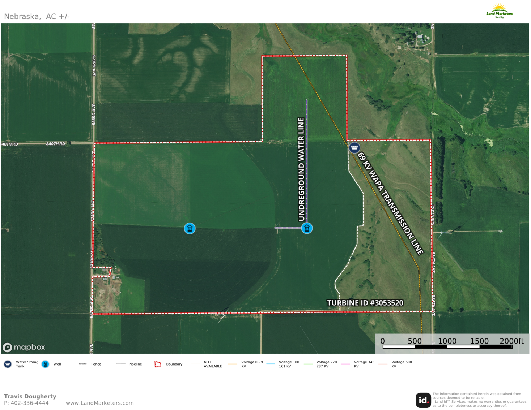The image size is (531, 410).
Task: Click the phone number 402-336-4444
Action: point(31,403)
